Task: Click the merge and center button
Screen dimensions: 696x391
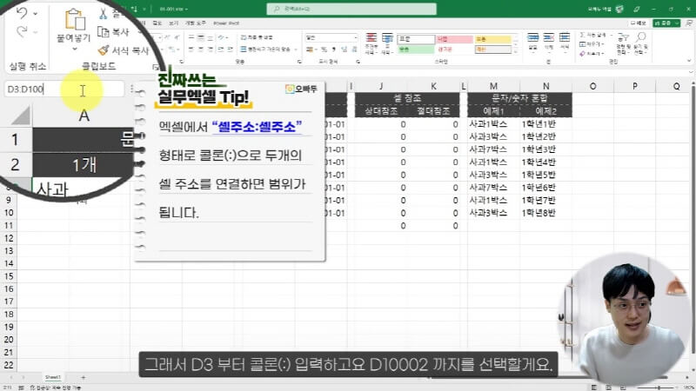Action: click(x=265, y=50)
